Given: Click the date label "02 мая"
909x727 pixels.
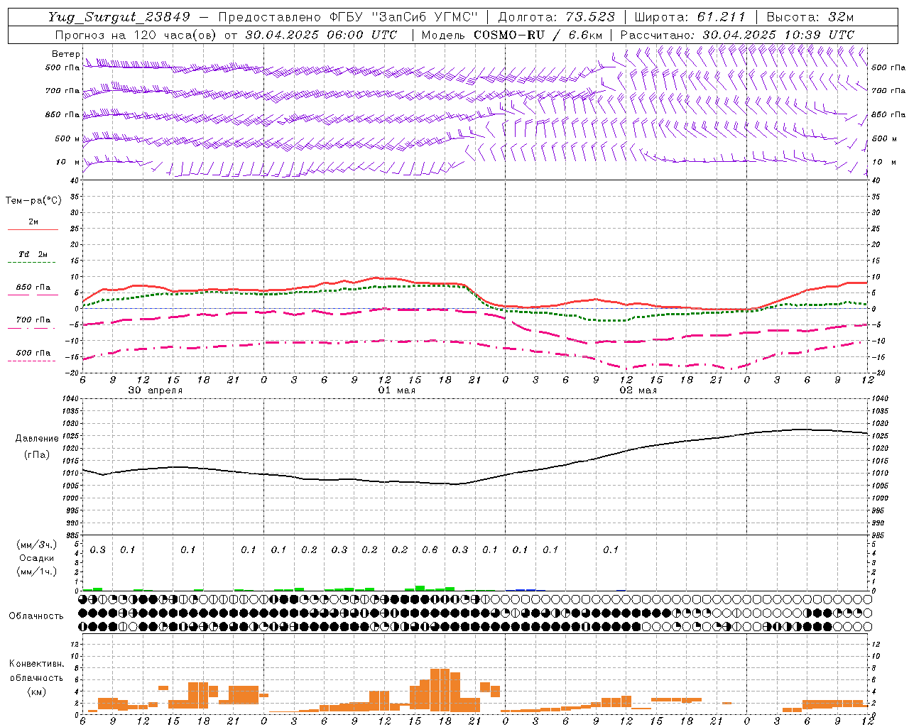Looking at the screenshot, I should [x=638, y=390].
